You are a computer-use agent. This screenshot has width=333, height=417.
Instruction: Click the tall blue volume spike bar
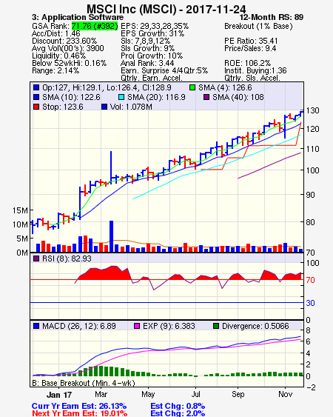coord(111,236)
